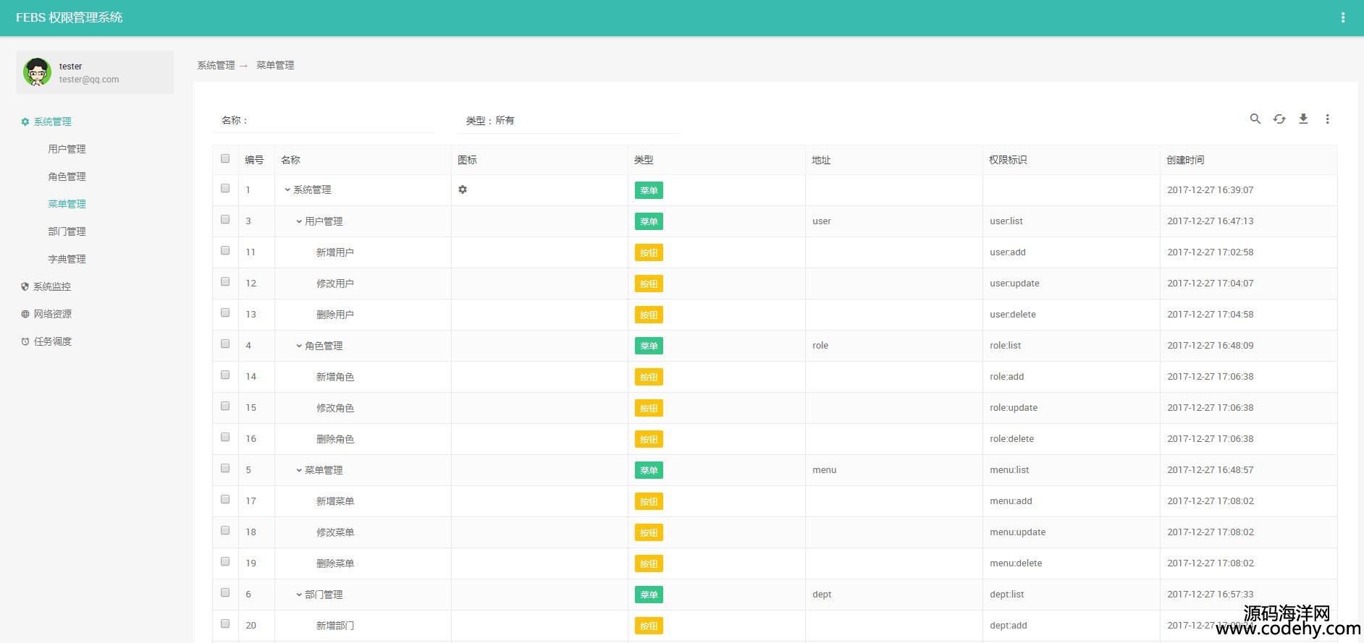Click the 系统监控 shield icon
1364x643 pixels.
coord(25,286)
